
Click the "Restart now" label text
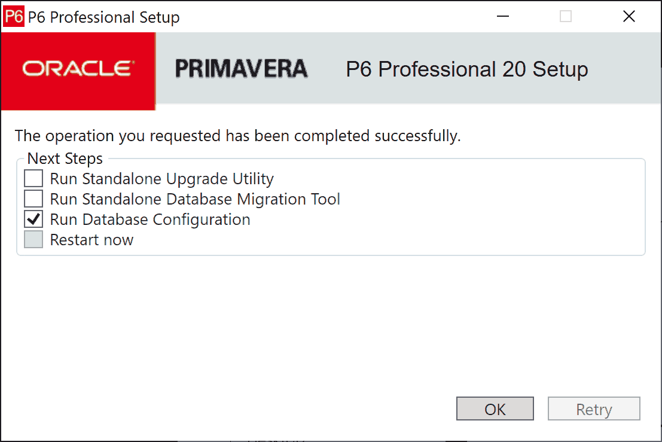click(91, 240)
